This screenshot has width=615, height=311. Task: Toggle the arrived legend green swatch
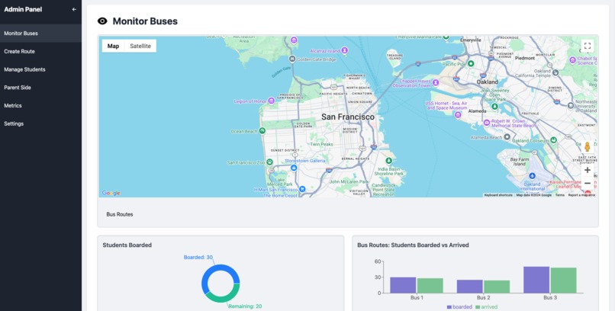[x=478, y=307]
